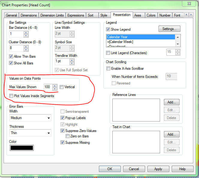Toggle Suppress Missing checkbox

[62, 142]
